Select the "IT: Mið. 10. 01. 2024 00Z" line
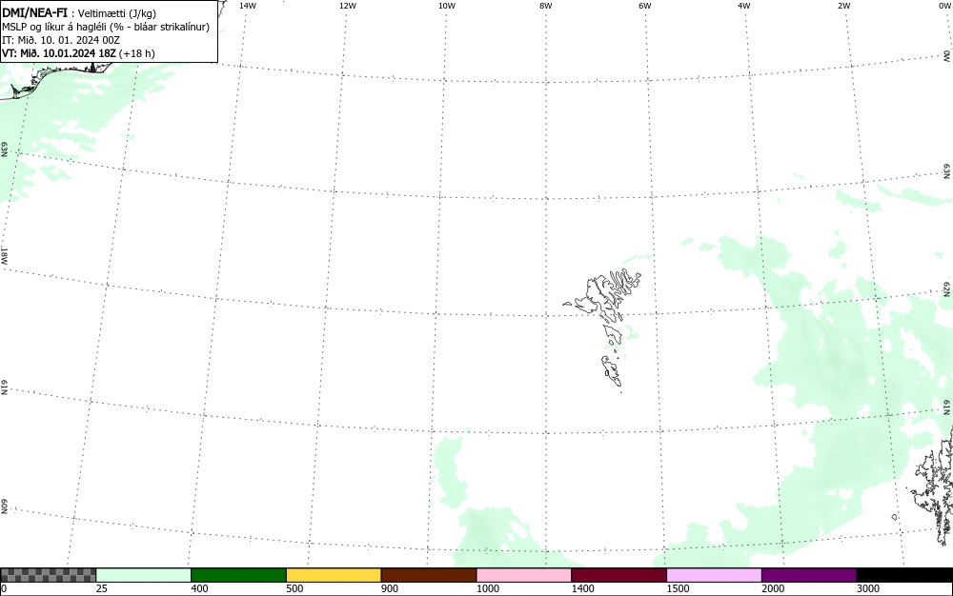953x596 pixels. [61, 40]
